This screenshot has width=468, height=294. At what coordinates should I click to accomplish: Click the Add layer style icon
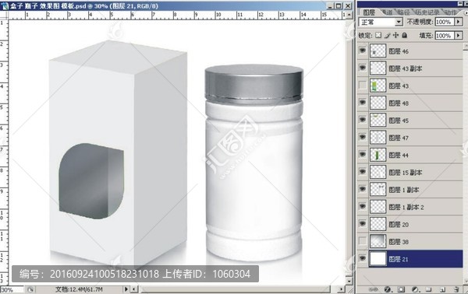tap(388, 289)
